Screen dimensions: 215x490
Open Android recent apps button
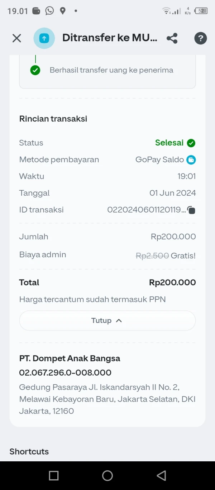coord(54,475)
